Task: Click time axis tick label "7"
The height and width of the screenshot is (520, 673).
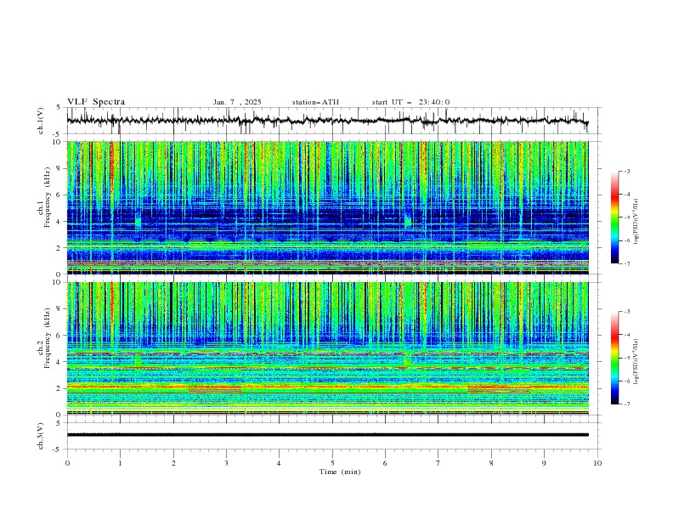Action: coord(438,463)
